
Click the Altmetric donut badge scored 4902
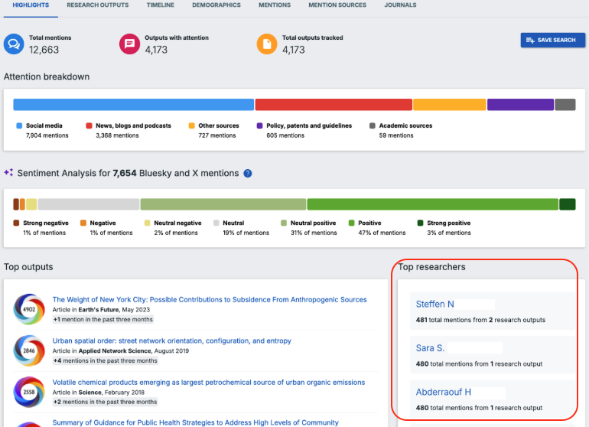[x=29, y=309]
